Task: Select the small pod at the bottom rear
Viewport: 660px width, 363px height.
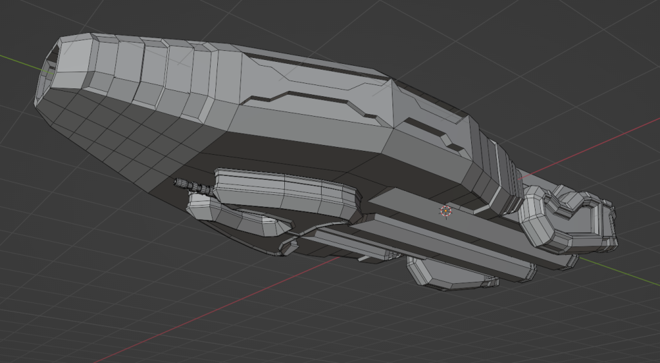Action: pyautogui.click(x=452, y=274)
